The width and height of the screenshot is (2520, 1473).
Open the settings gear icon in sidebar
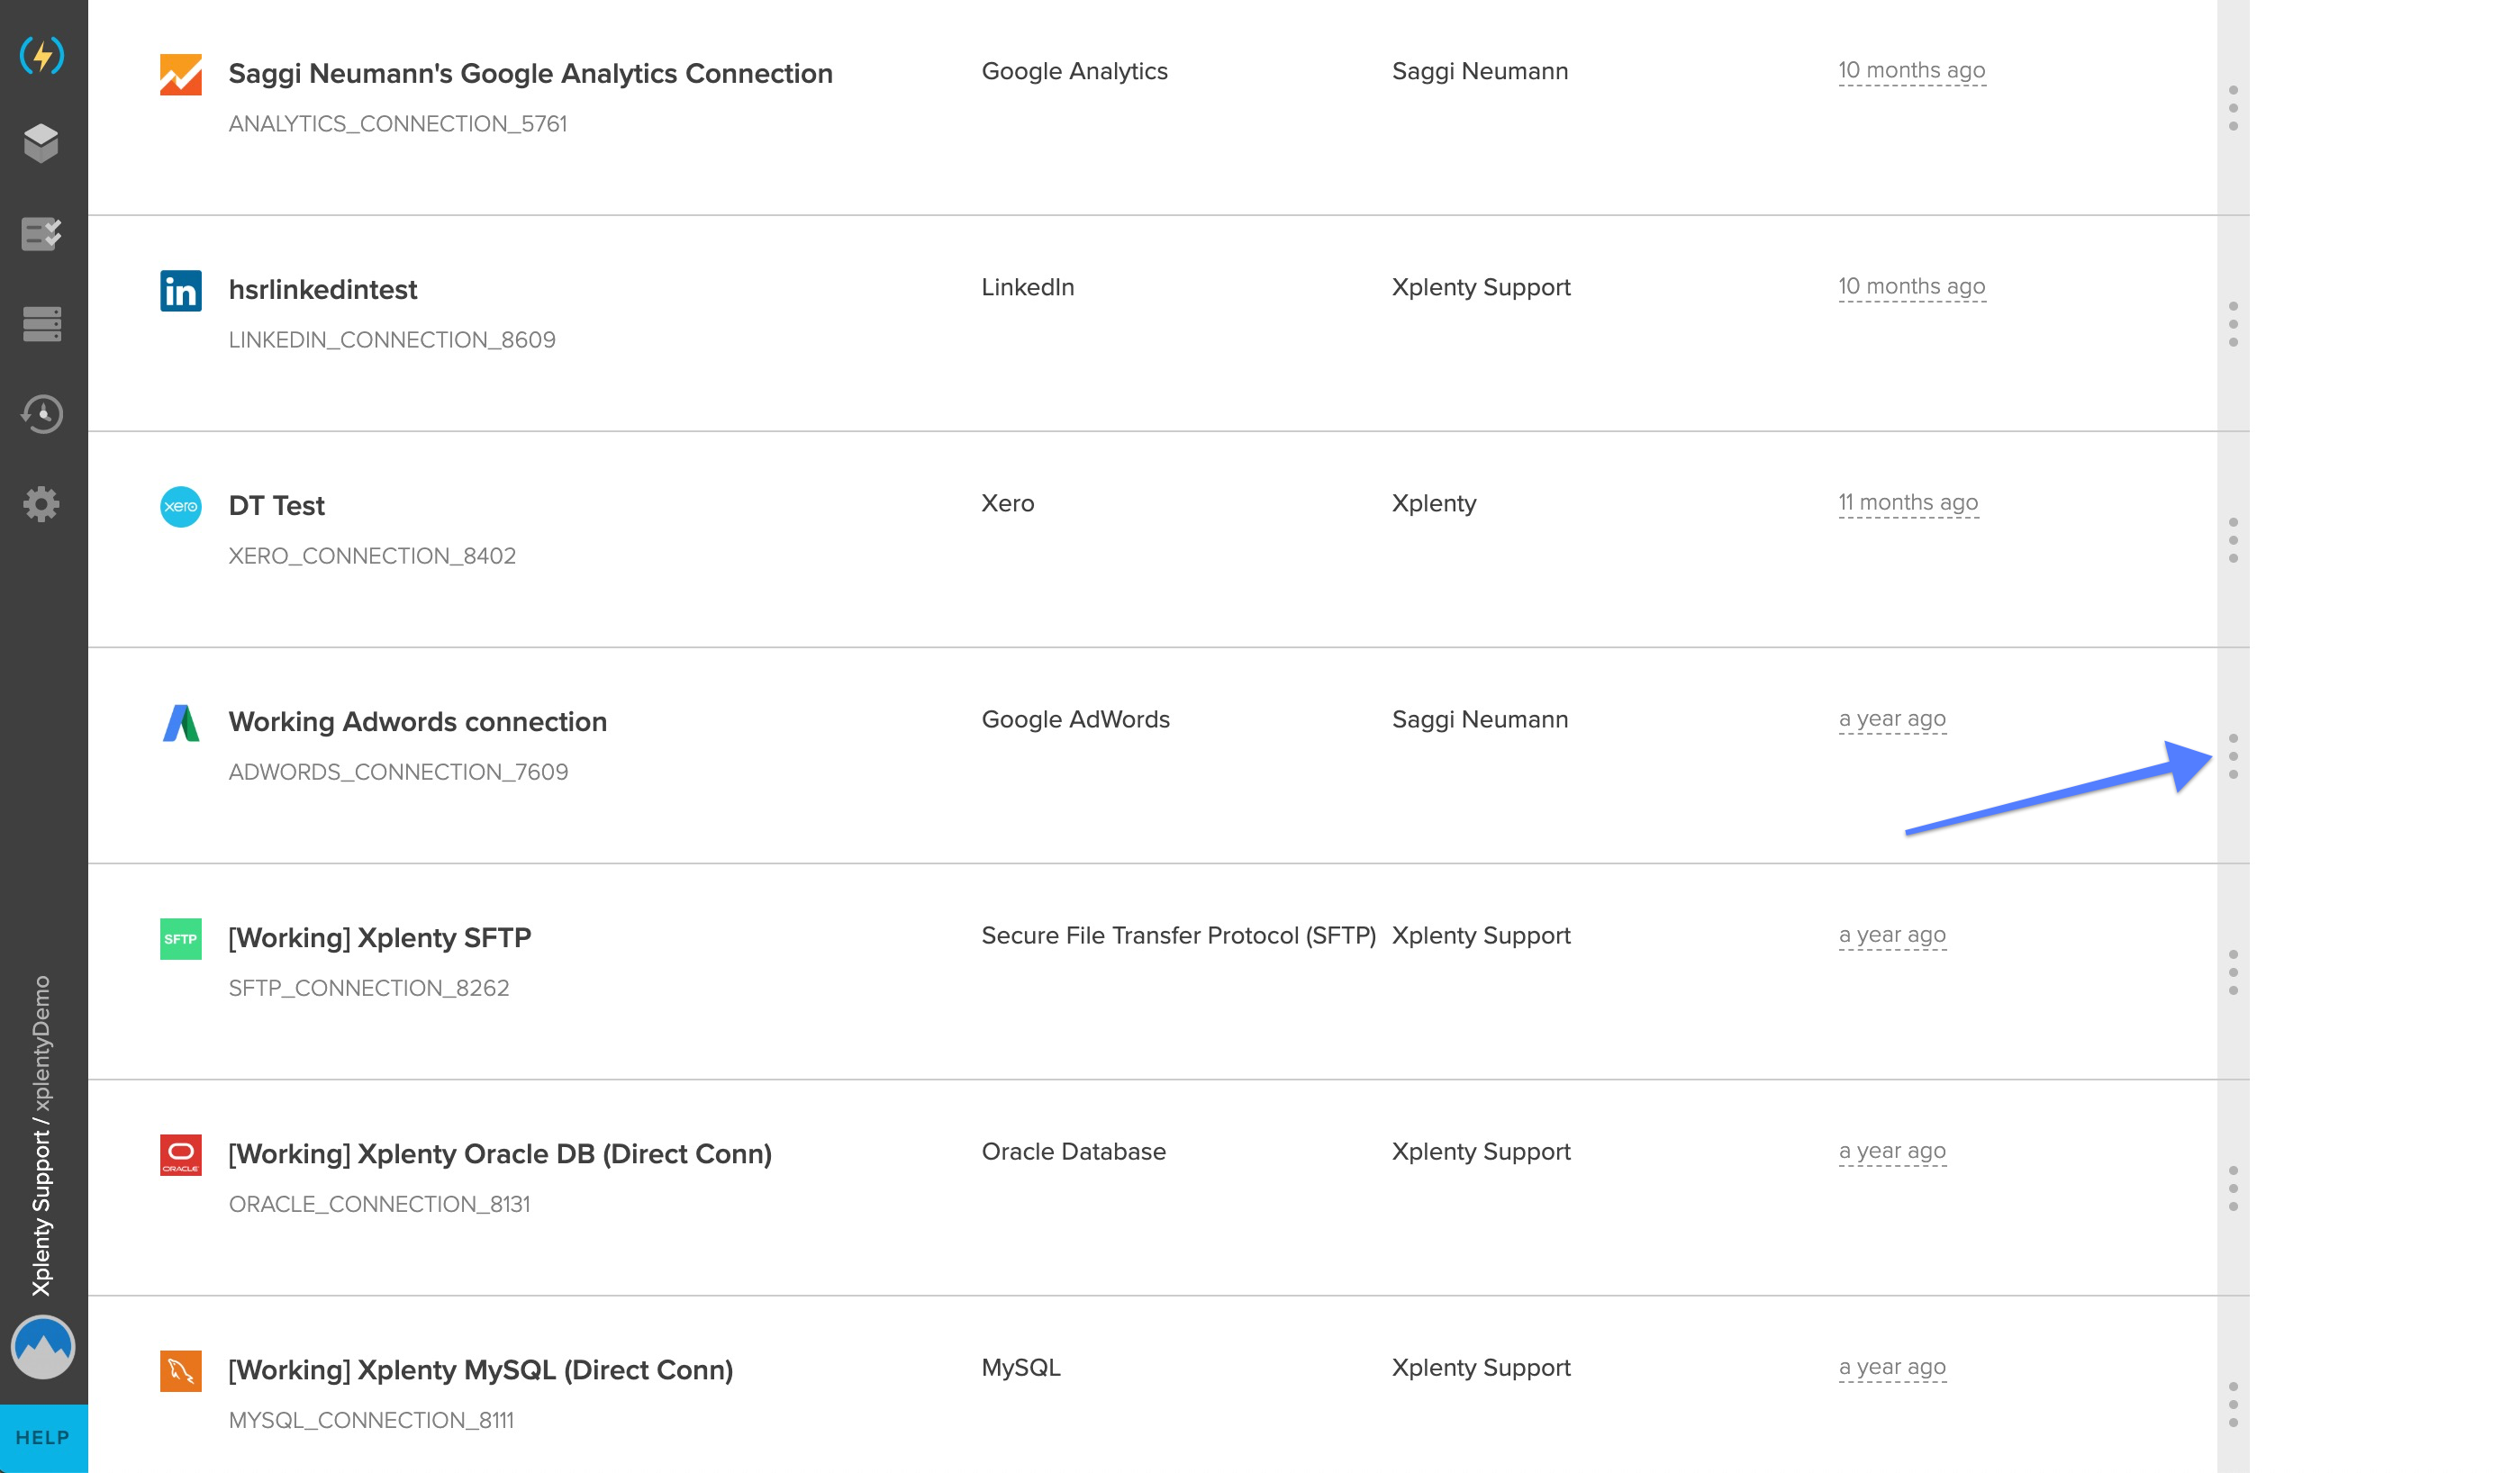[42, 504]
